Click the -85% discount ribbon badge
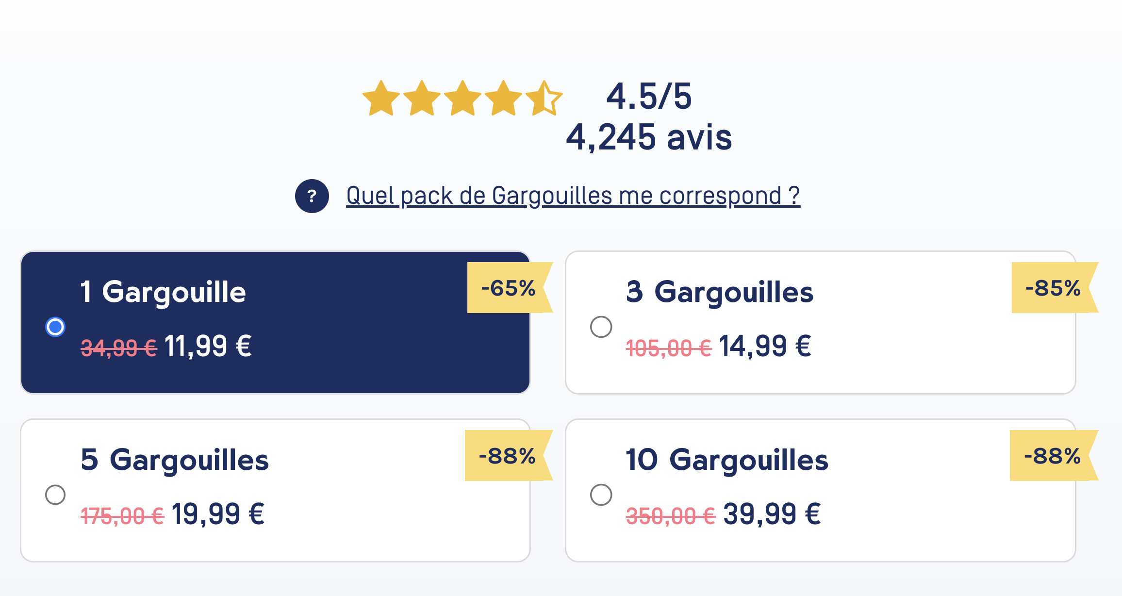 (x=1055, y=288)
